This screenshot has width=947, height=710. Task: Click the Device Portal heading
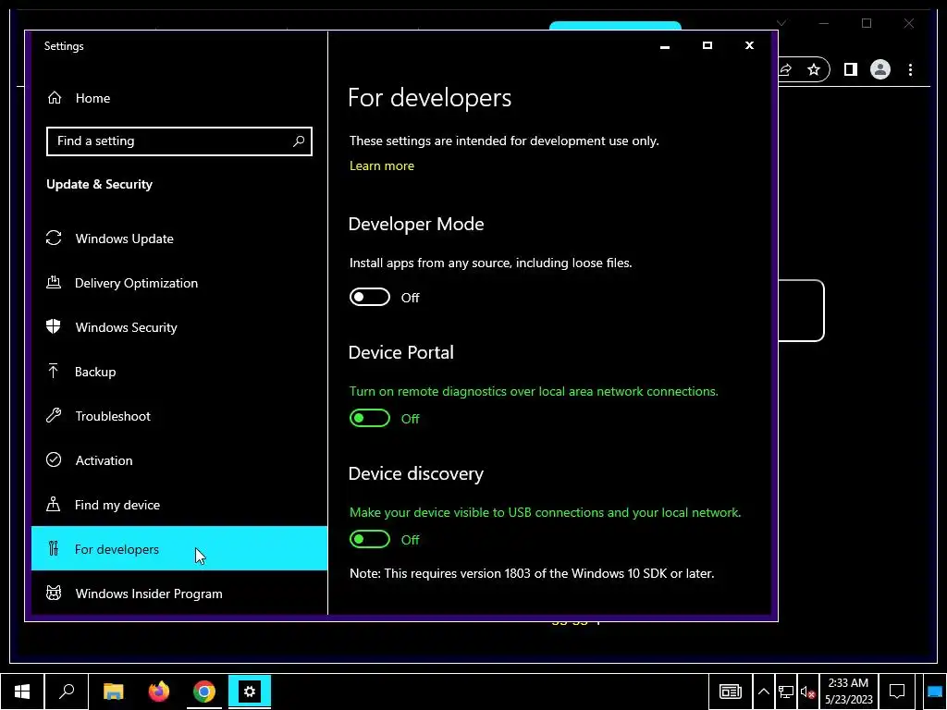pyautogui.click(x=401, y=352)
